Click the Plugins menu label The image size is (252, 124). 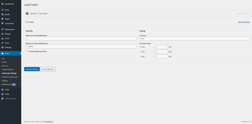click(x=8, y=34)
